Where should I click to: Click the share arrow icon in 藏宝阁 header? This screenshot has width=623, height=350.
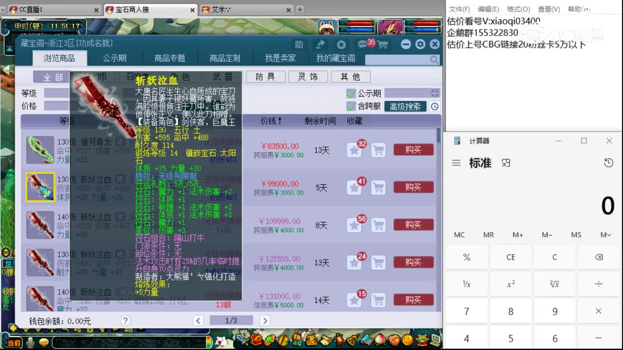coord(320,44)
